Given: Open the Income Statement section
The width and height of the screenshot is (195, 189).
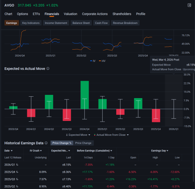Looking at the screenshot, I should click(x=56, y=23).
